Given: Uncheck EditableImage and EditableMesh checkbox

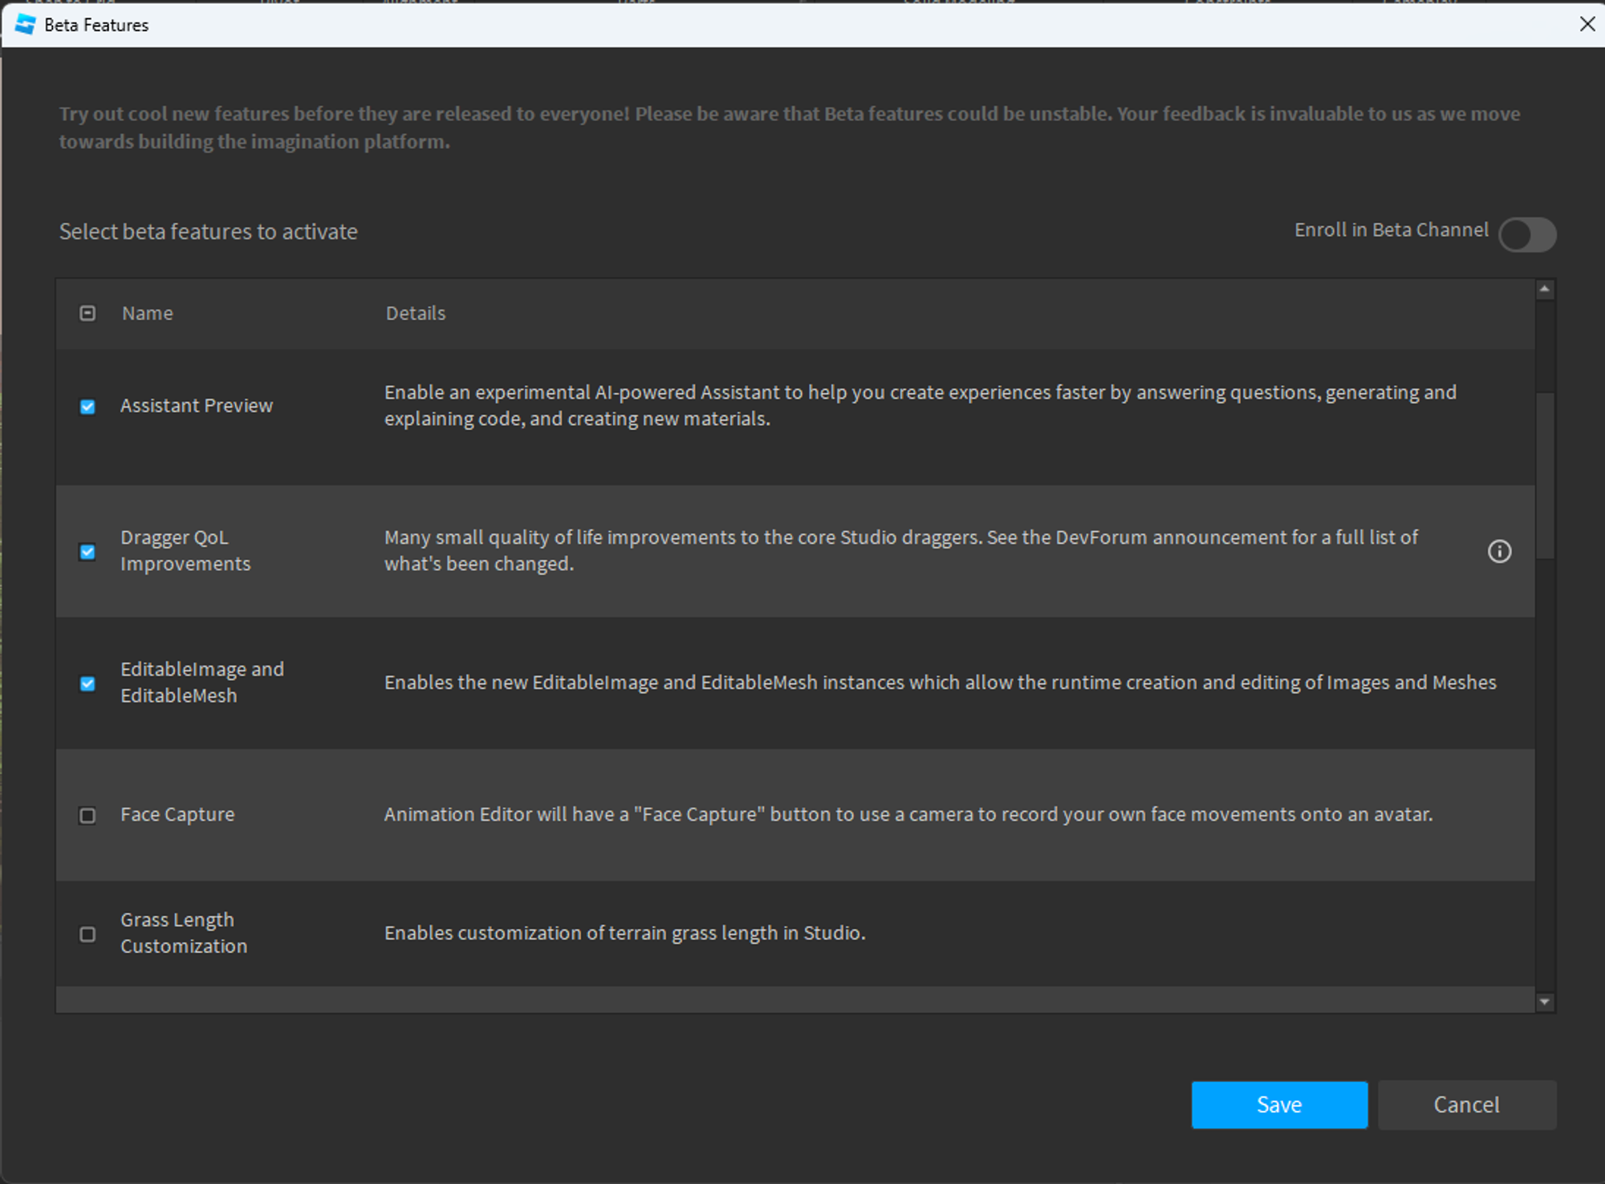Looking at the screenshot, I should [x=87, y=683].
